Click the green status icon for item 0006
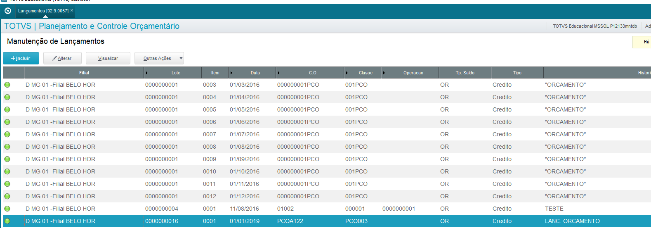 point(7,122)
